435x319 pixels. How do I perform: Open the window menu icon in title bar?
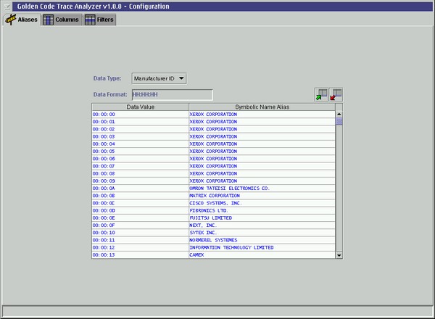(7, 7)
